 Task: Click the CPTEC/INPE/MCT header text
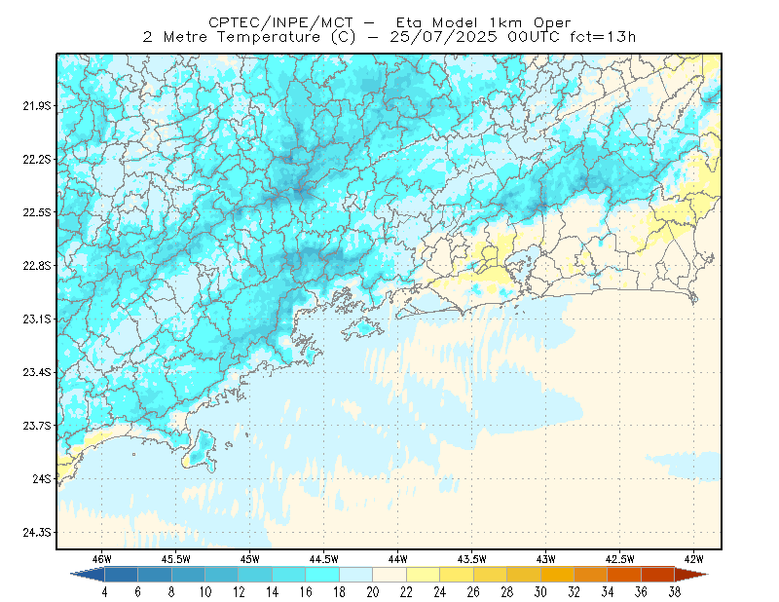click(x=280, y=22)
